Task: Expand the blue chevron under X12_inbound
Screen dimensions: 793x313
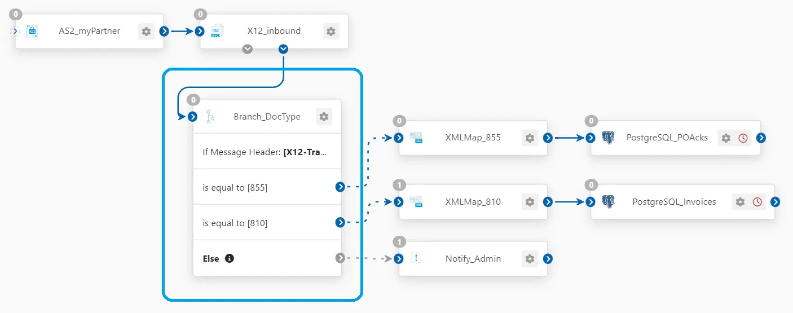Action: click(283, 49)
